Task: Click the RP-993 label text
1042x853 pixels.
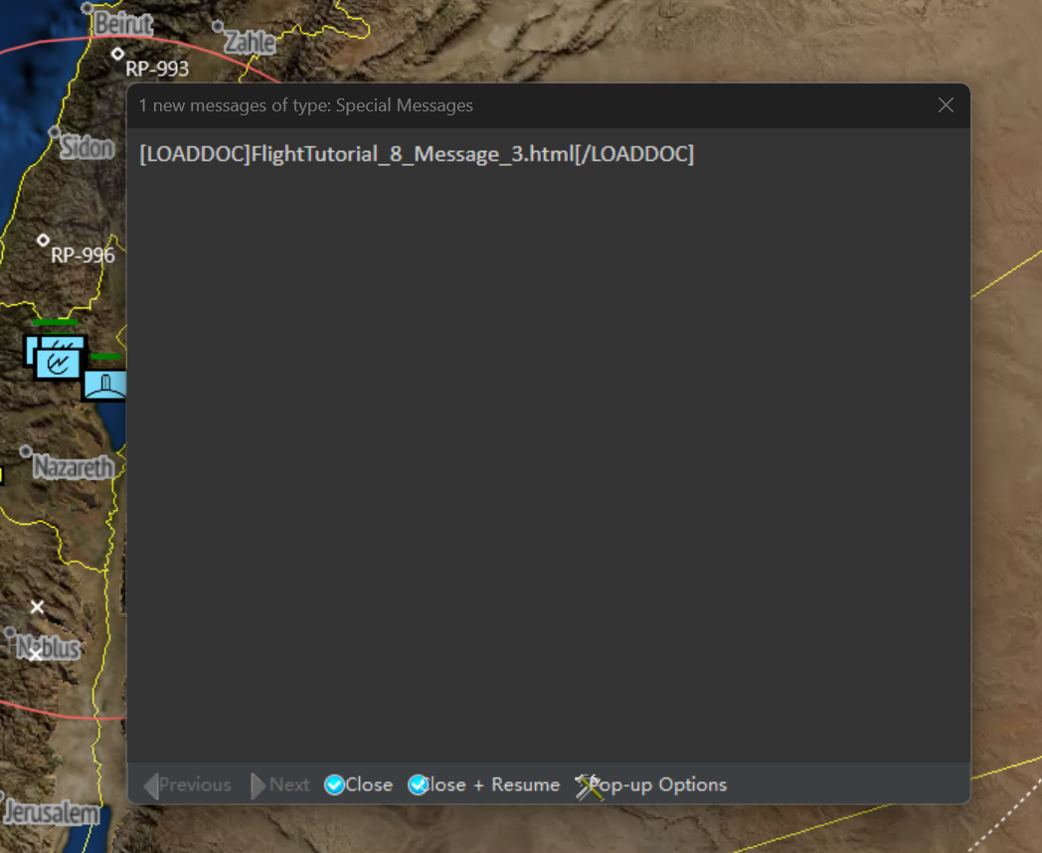Action: click(157, 69)
